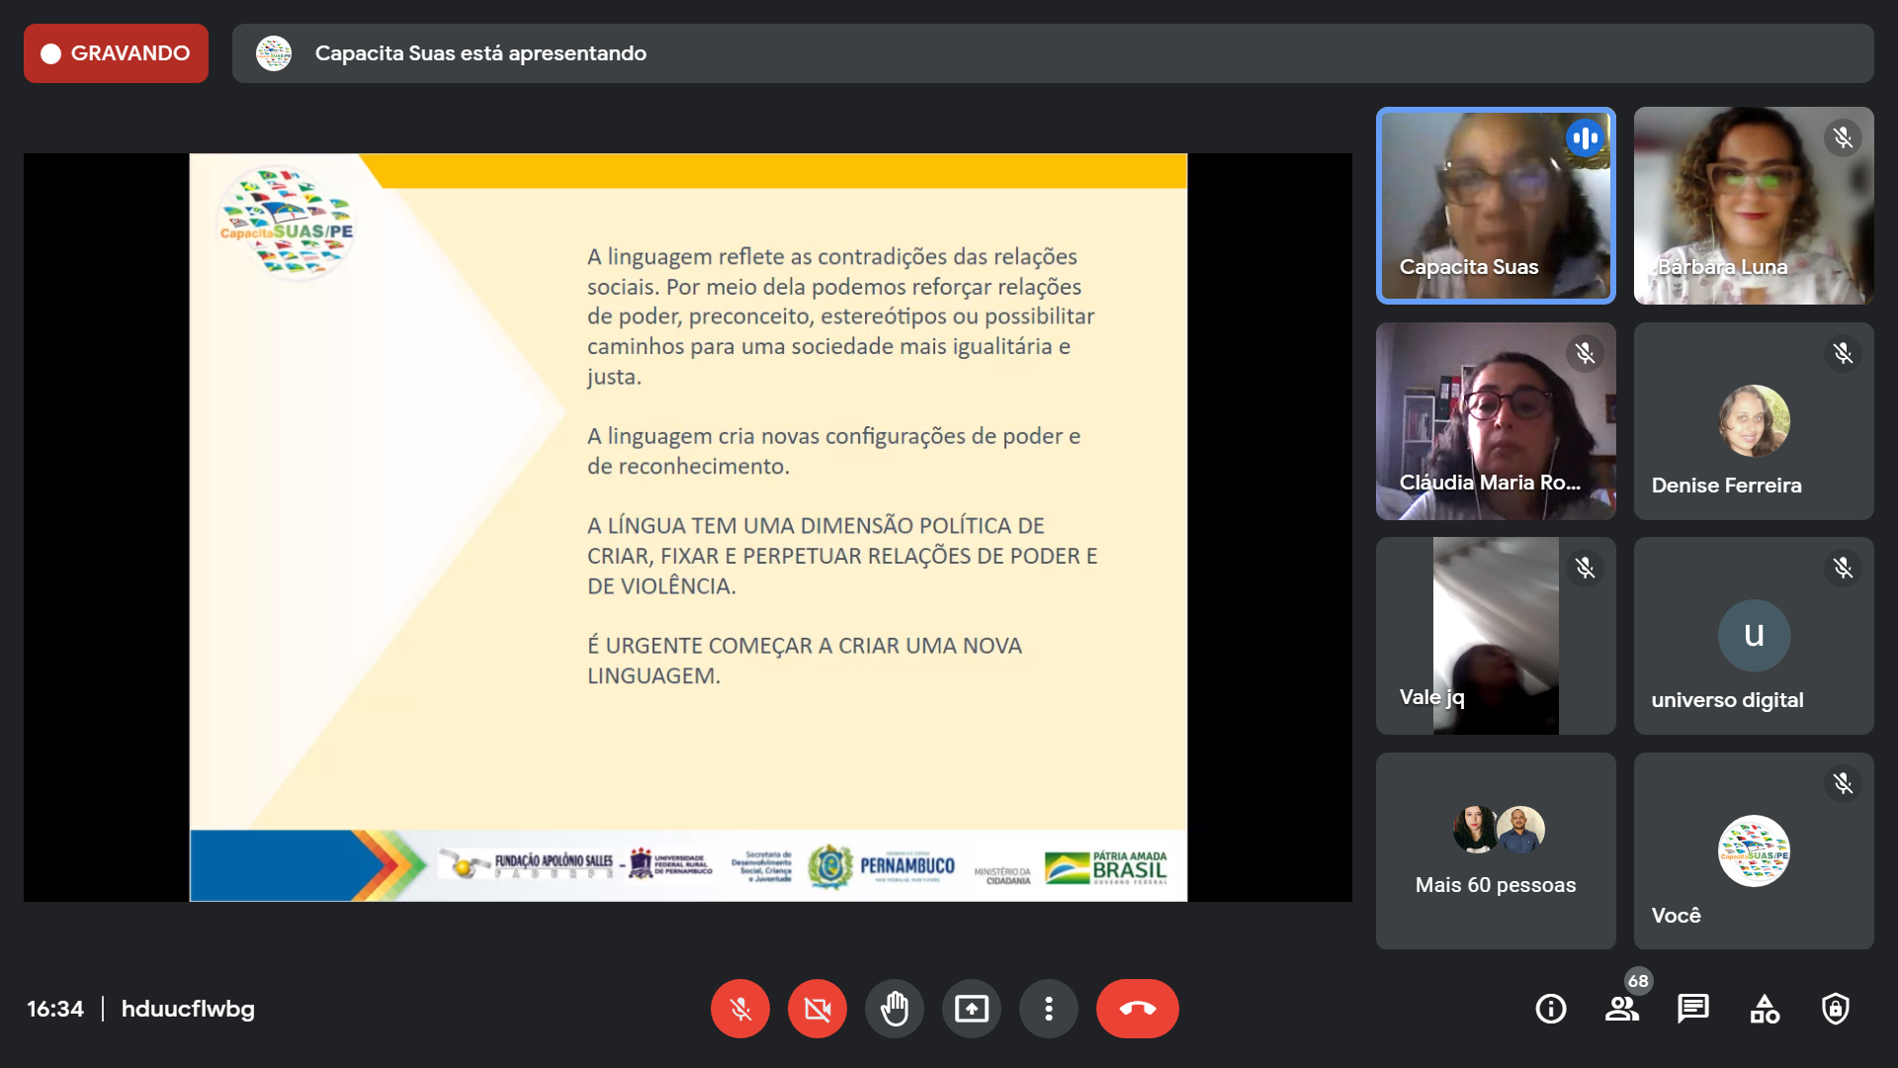Select the Capacita Suas video tile

point(1495,206)
